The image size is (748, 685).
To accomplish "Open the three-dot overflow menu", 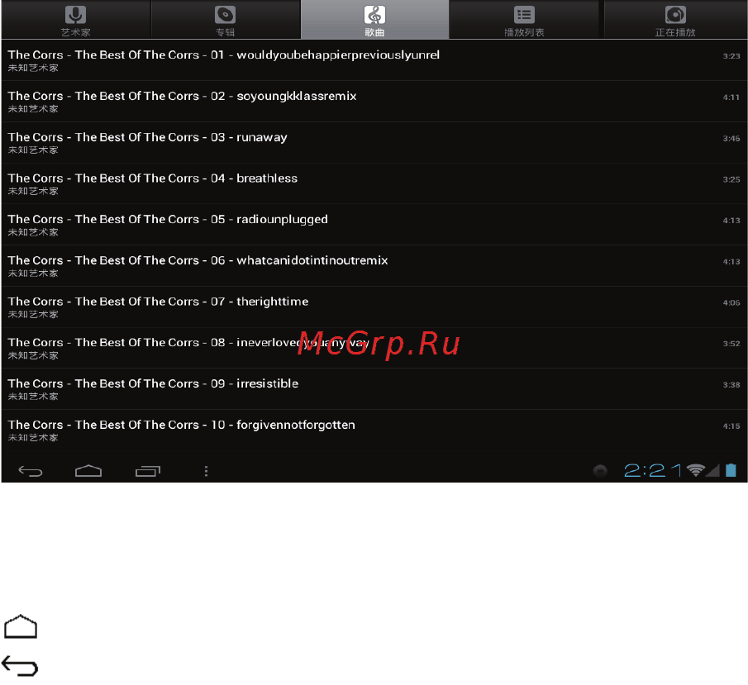I will click(x=206, y=471).
